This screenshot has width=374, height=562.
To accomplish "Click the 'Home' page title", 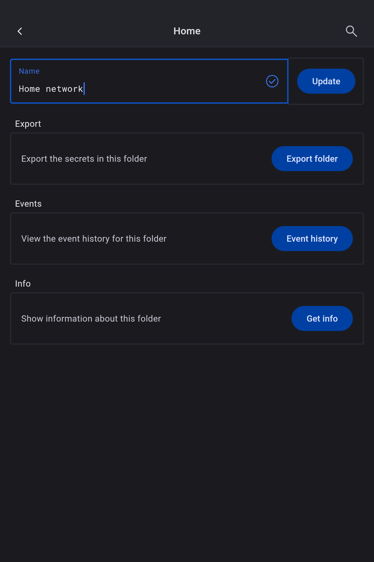I will tap(187, 31).
